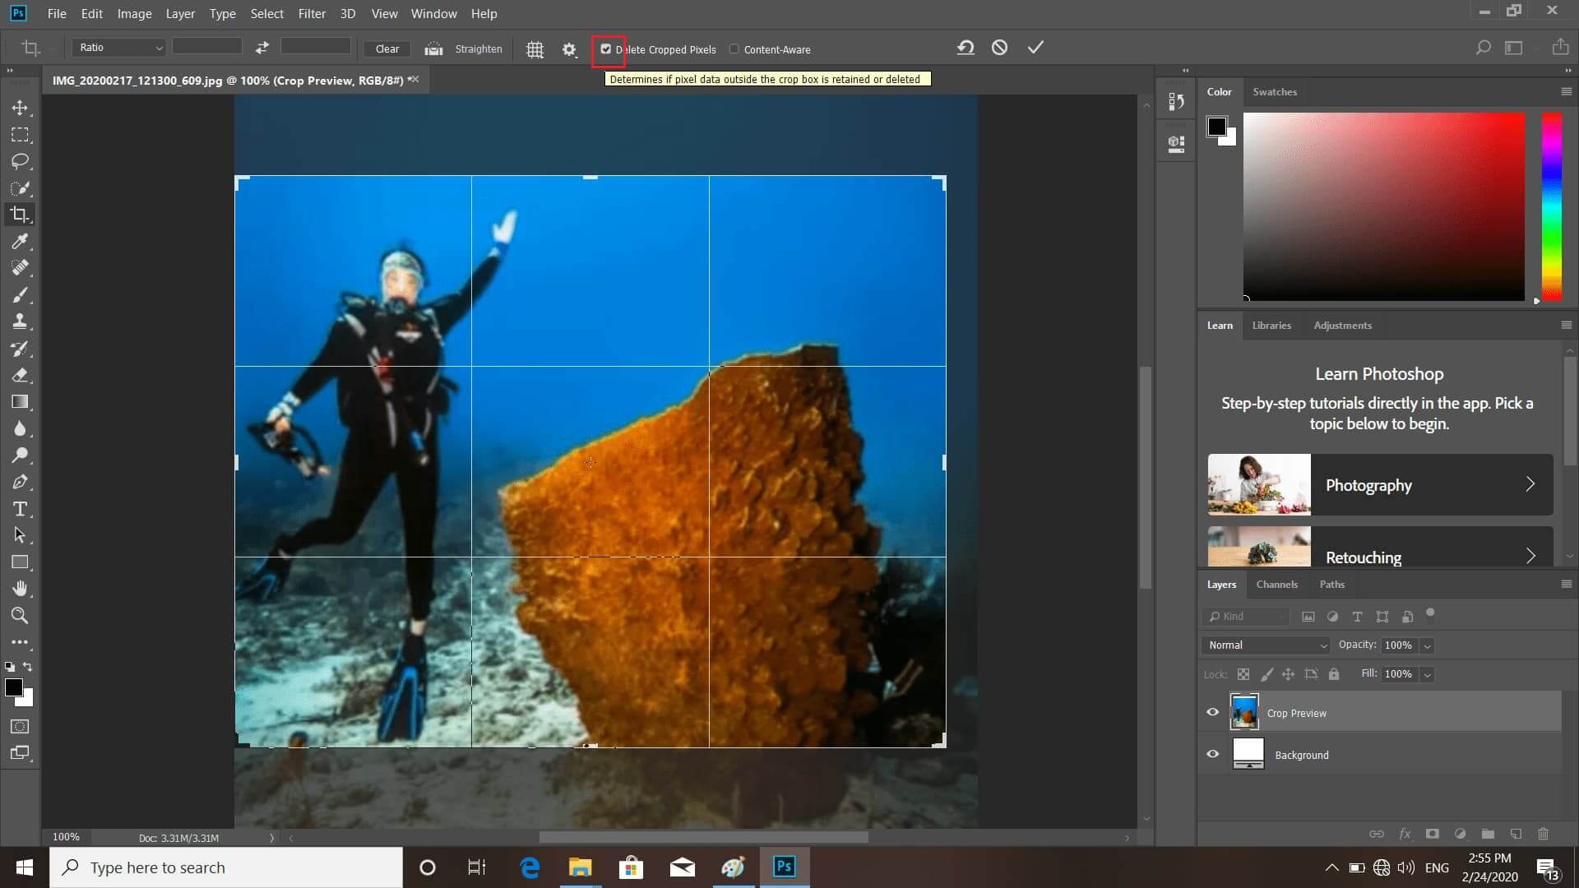Select the Rectangle shape tool
This screenshot has width=1579, height=888.
click(20, 562)
